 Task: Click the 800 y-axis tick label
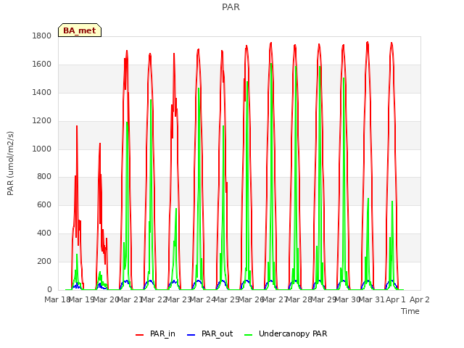point(44,177)
